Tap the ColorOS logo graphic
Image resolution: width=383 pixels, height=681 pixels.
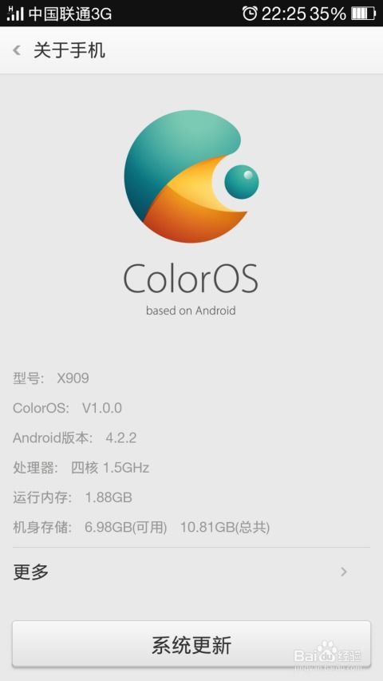pyautogui.click(x=191, y=176)
